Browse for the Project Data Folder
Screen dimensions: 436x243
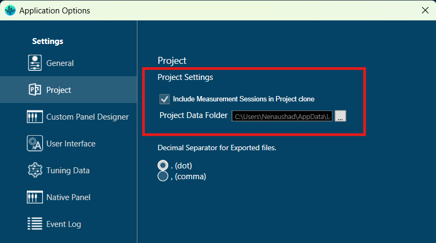pos(340,116)
